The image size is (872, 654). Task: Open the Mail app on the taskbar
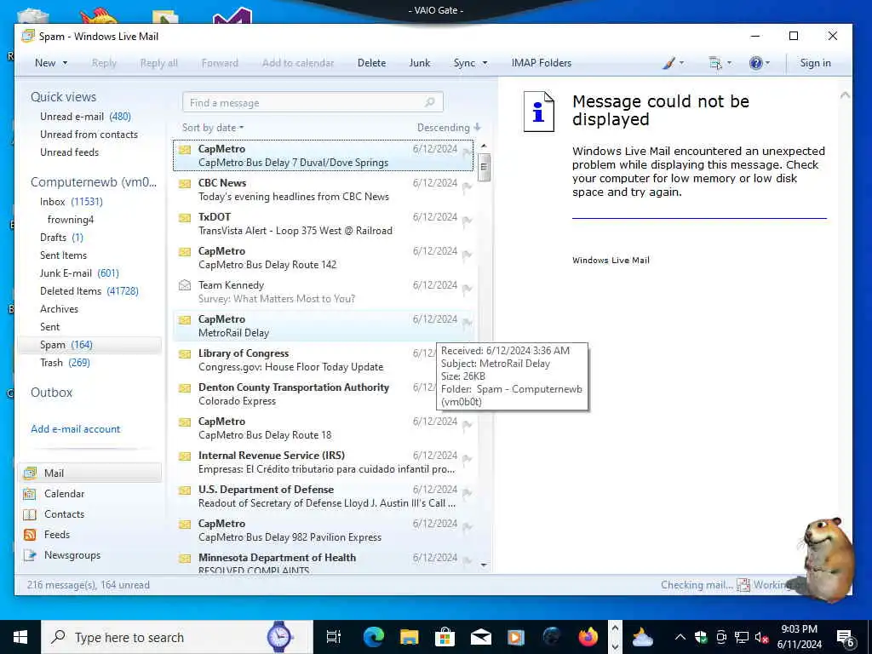coord(480,637)
